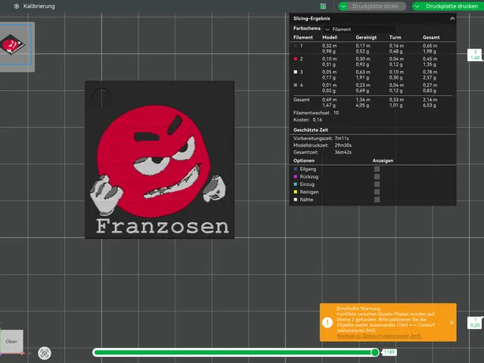Click the blue Eilgang color indicator
The image size is (484, 363).
click(296, 169)
